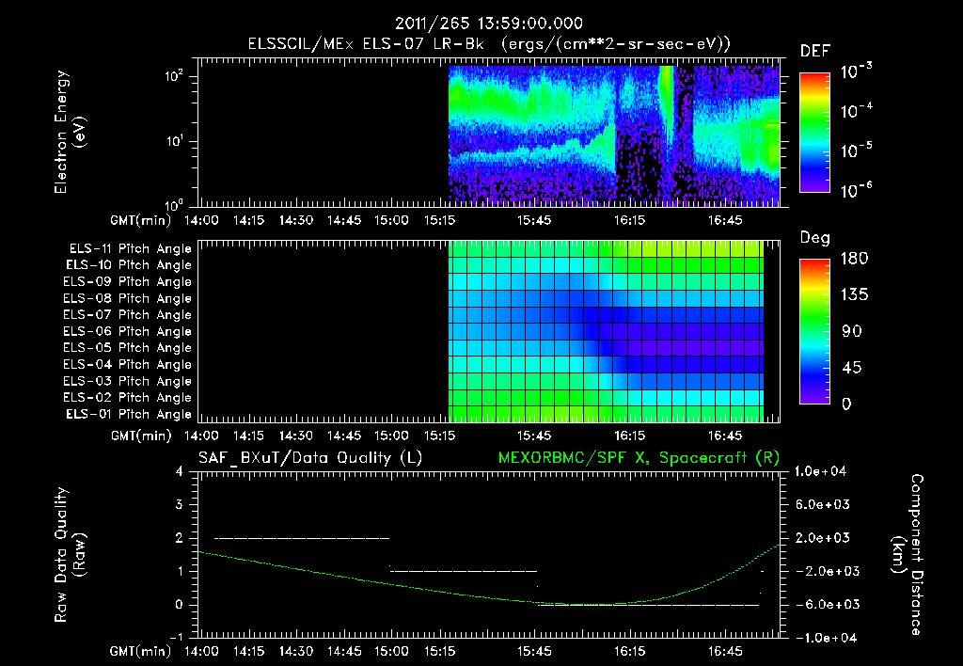This screenshot has width=963, height=666.
Task: Click the 16:45 tick label under bottom plot
Action: pos(725,651)
